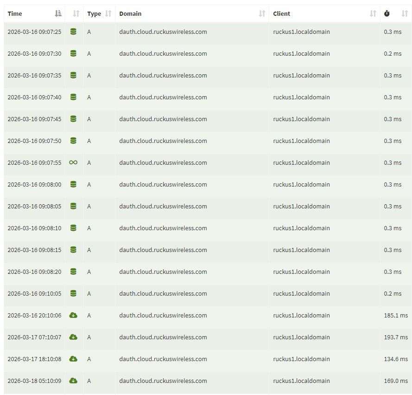The image size is (412, 395).
Task: Click cache status icon for 09:08:10 query
Action: coord(73,228)
